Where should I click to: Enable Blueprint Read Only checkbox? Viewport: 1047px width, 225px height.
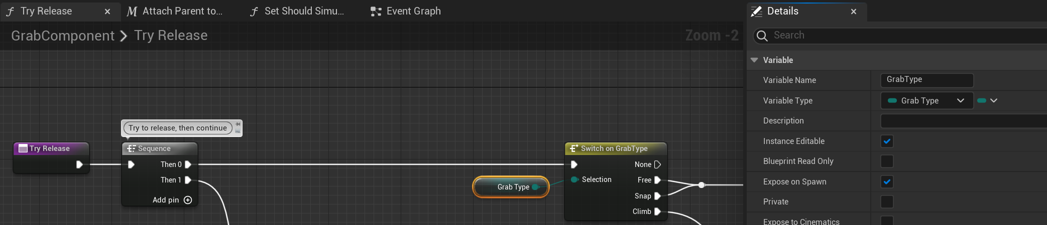(x=887, y=161)
